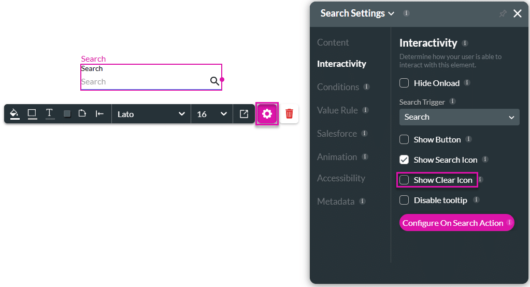Uncheck the Show Search Icon checkbox
The image size is (530, 287).
(x=404, y=160)
